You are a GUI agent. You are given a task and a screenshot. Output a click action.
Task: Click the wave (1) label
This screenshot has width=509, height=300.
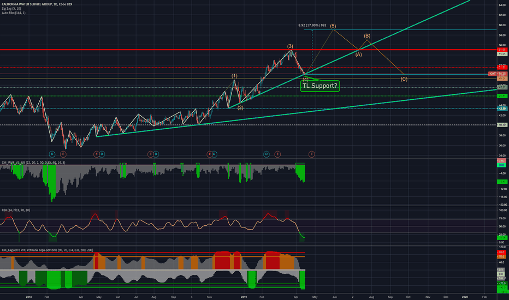[234, 76]
